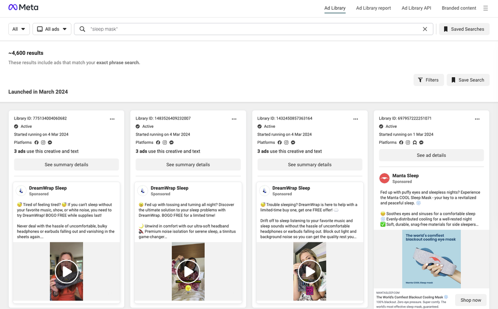
Task: See summary details for ad 1432450857363164
Action: [310, 165]
